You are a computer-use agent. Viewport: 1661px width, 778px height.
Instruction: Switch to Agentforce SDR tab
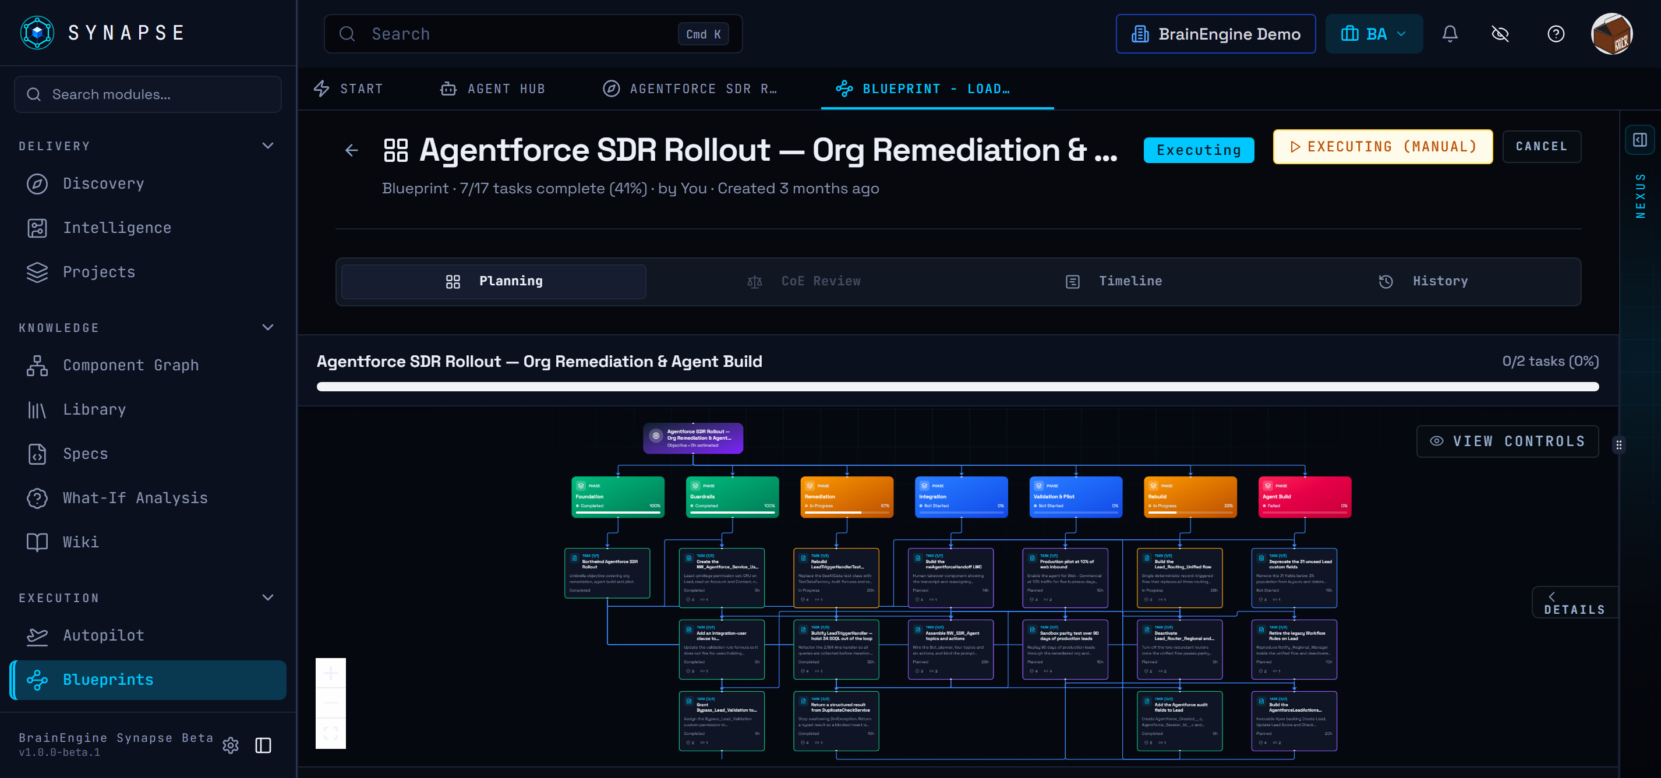[x=690, y=89]
